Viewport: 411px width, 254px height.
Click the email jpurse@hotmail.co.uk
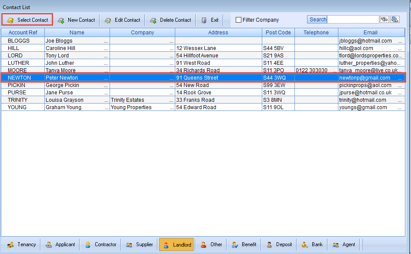pyautogui.click(x=365, y=93)
